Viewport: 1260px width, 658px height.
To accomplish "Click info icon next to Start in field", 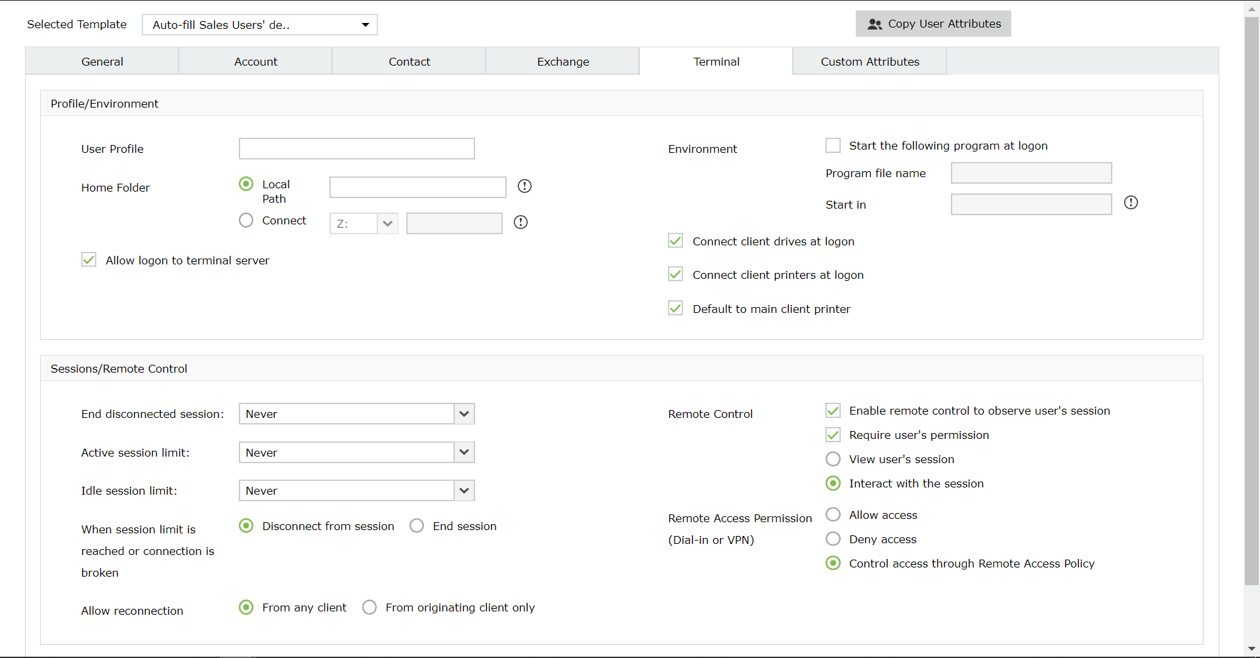I will (x=1131, y=203).
